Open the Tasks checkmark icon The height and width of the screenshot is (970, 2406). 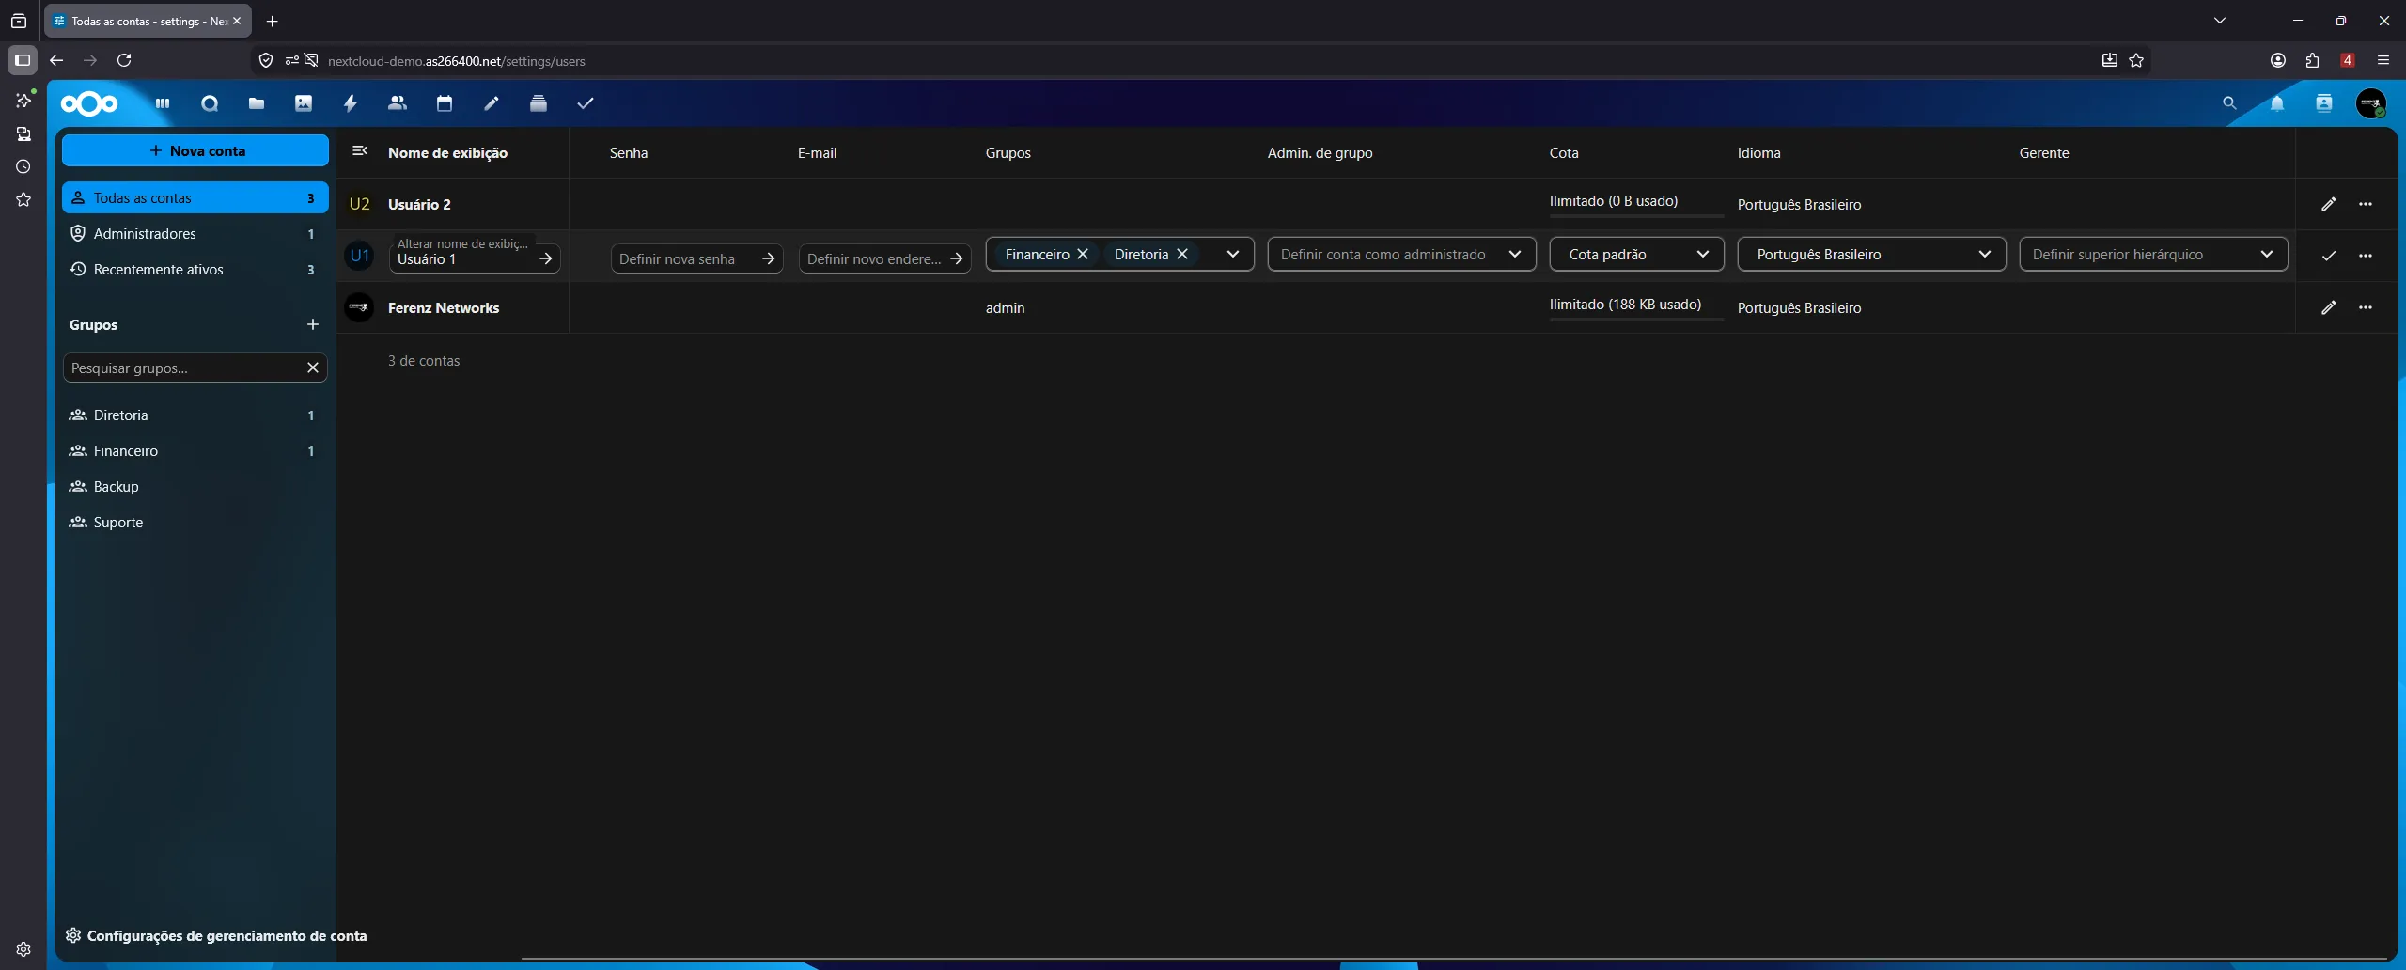[586, 103]
